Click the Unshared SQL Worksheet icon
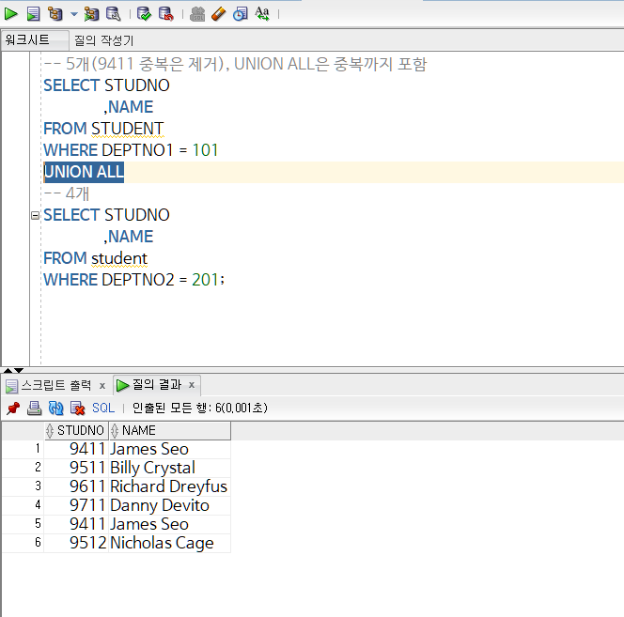Viewport: 624px width, 617px height. [x=197, y=14]
